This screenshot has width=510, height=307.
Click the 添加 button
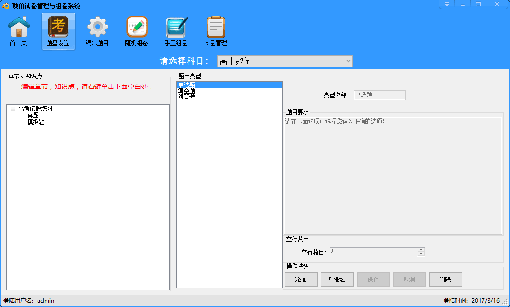(x=301, y=279)
